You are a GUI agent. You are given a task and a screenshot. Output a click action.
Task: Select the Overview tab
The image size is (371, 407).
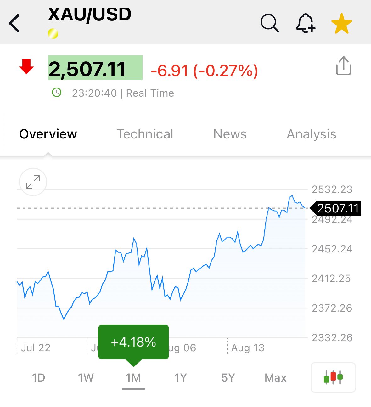(48, 134)
